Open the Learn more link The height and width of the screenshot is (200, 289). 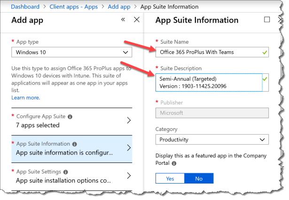pos(26,98)
